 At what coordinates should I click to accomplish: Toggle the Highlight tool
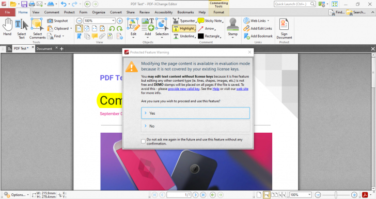pyautogui.click(x=184, y=28)
